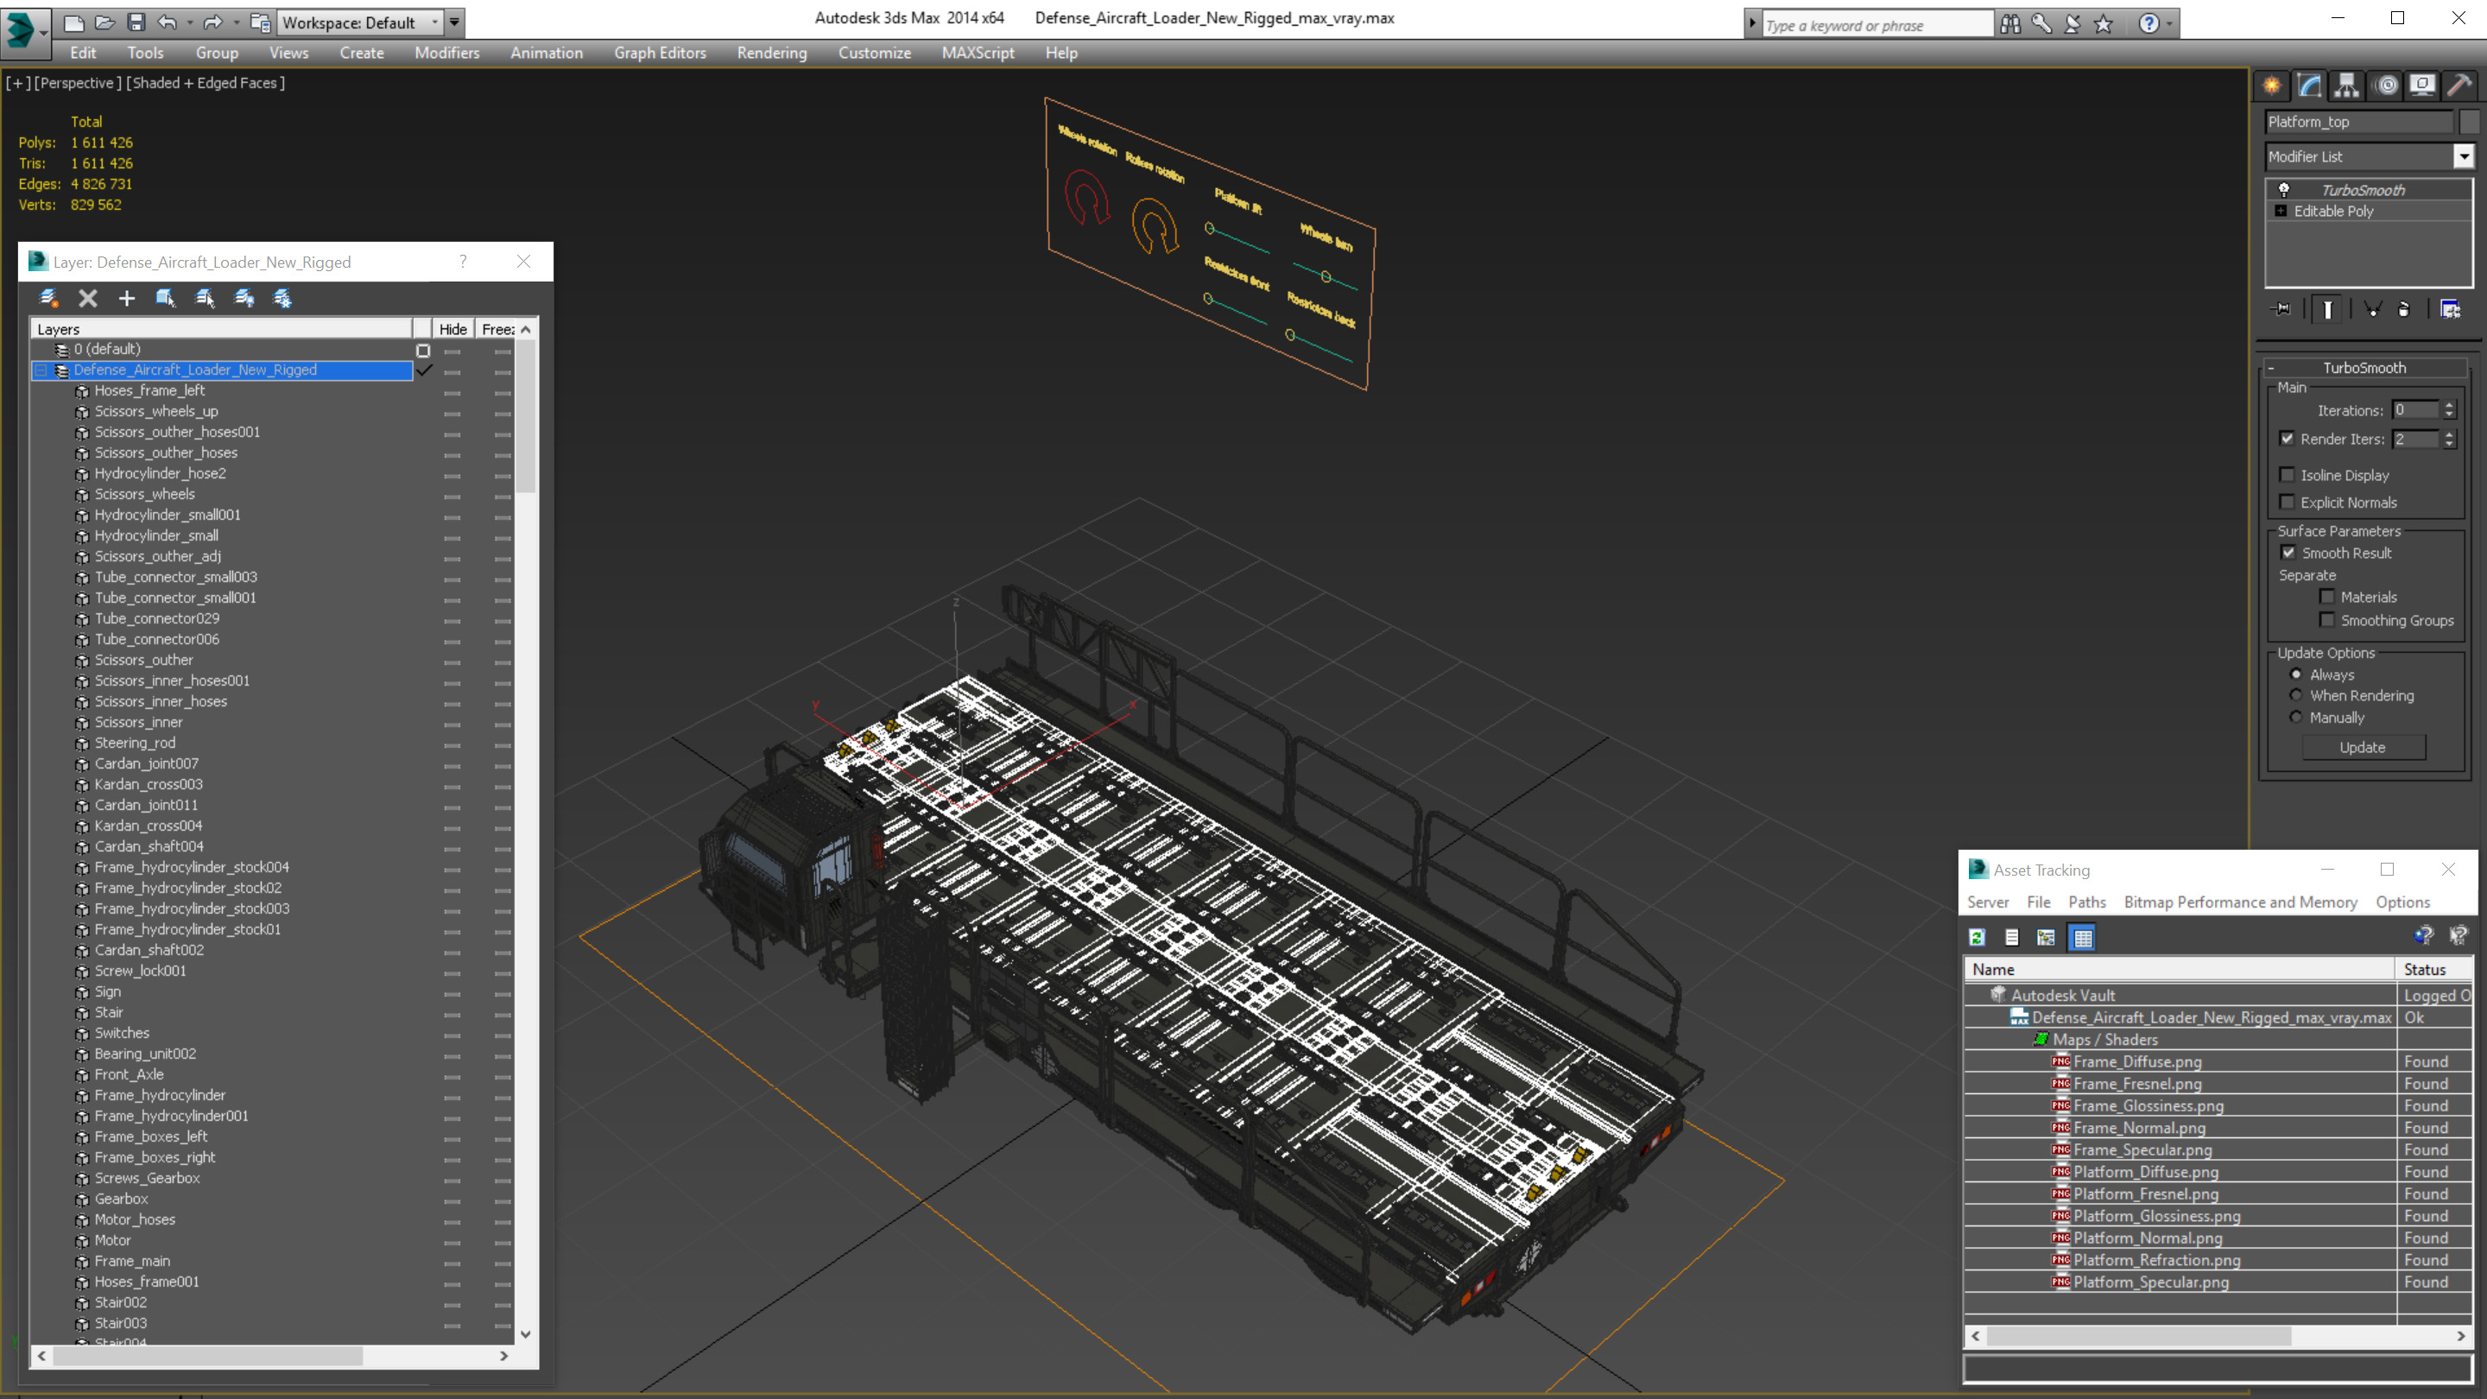Screen dimensions: 2487x1399
Task: Click the Redo arrow icon
Action: coord(213,22)
